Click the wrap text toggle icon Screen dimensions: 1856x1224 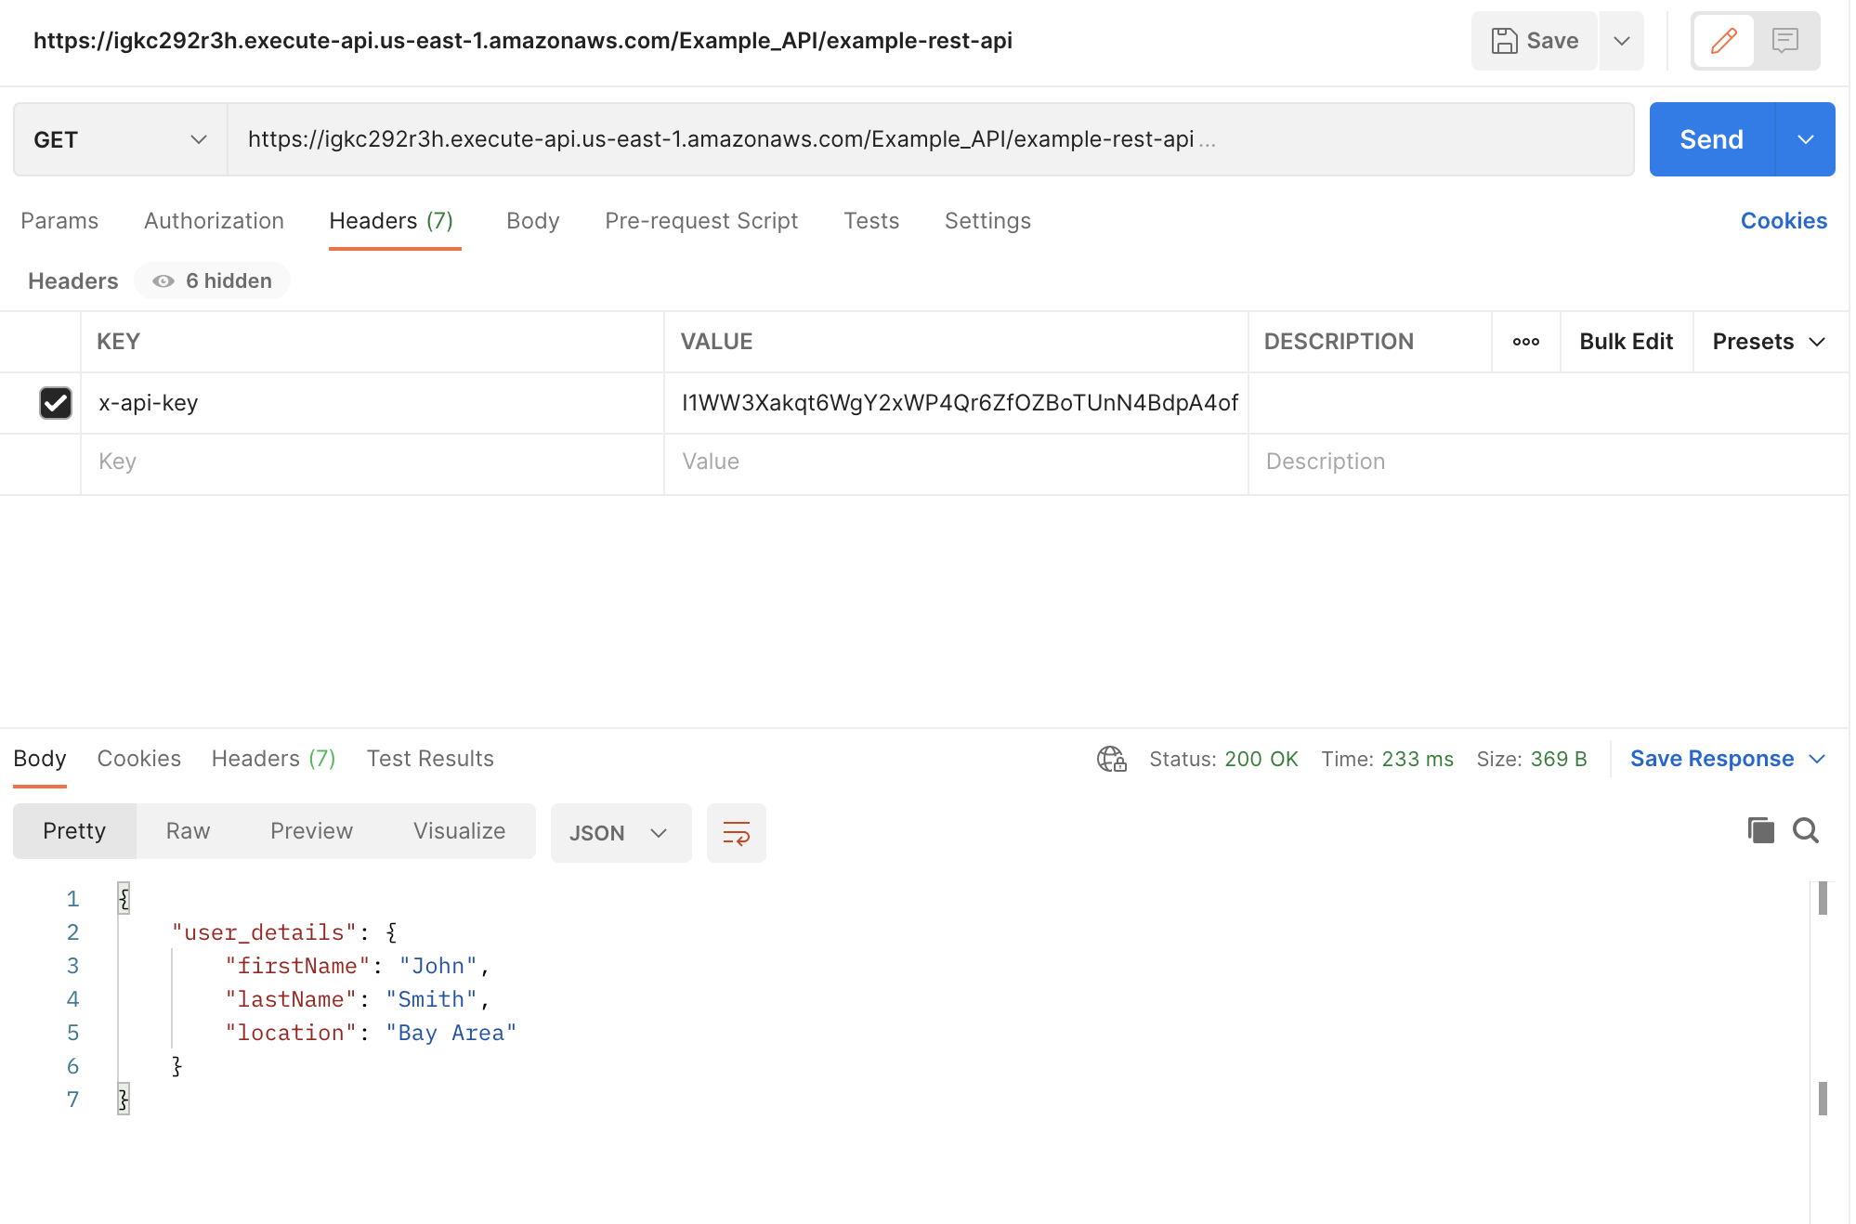coord(736,832)
